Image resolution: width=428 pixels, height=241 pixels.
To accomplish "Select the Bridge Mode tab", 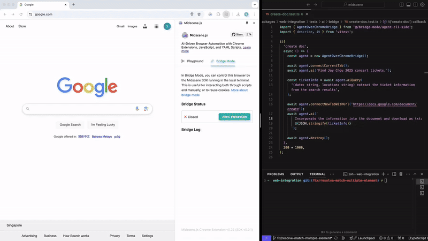I will click(223, 61).
